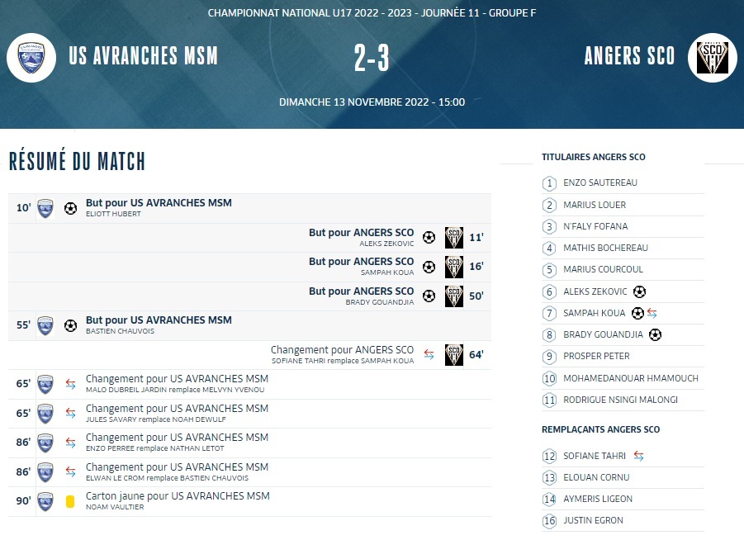Click the goal ball icon at 55' event
This screenshot has height=540, width=744.
tap(71, 325)
